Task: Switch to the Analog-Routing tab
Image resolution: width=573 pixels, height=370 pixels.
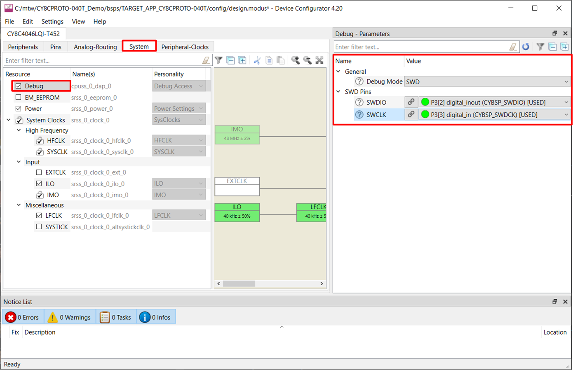Action: [x=95, y=47]
